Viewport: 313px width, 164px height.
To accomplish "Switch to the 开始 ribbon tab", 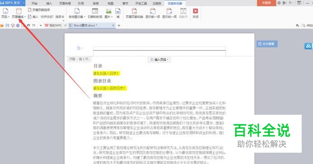I will pyautogui.click(x=34, y=3).
